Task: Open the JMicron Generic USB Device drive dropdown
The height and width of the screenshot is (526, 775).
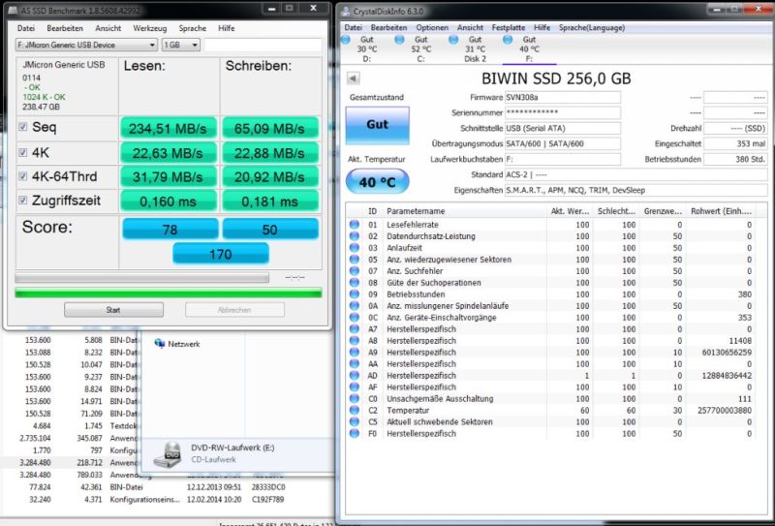Action: pos(86,45)
